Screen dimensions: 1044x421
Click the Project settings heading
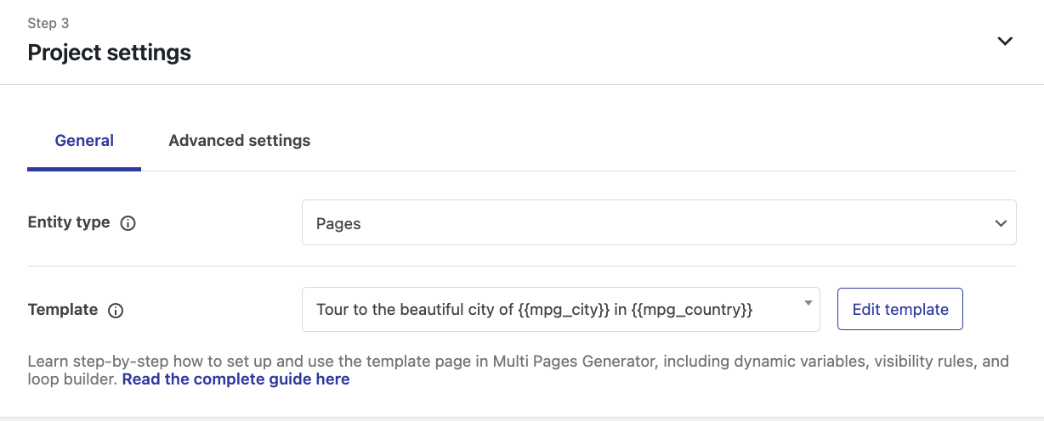click(x=109, y=53)
